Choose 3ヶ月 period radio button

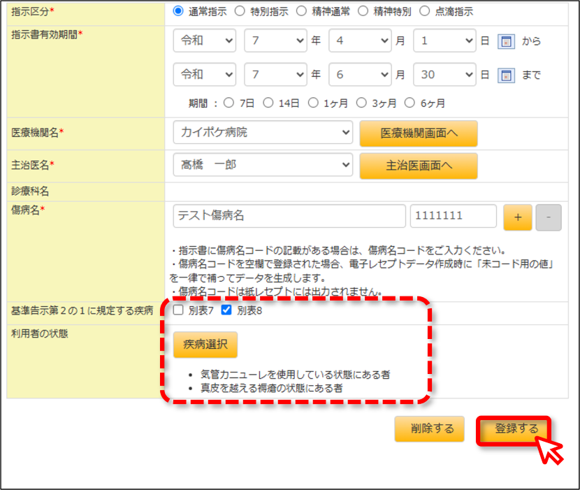(361, 103)
